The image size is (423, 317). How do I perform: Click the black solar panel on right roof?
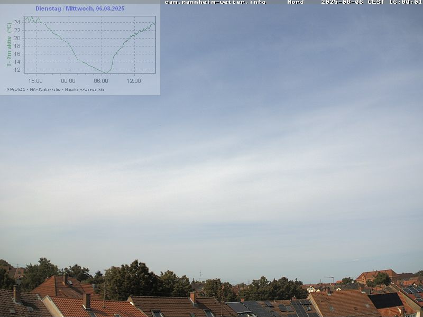pyautogui.click(x=385, y=300)
